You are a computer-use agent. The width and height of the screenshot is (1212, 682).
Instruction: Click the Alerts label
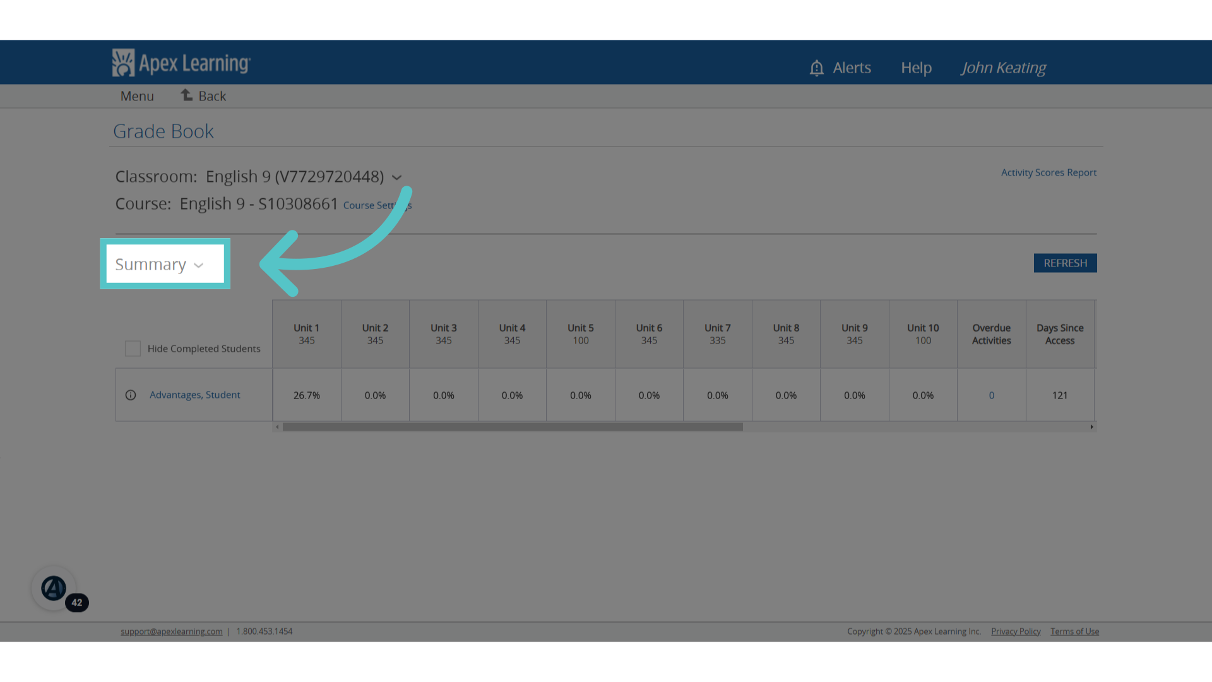coord(852,68)
